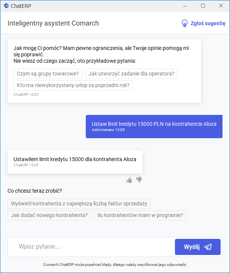This screenshot has width=230, height=273.
Task: Choose 'Jak utworzyć zadanie dla operatora?' prompt
Action: 131,74
